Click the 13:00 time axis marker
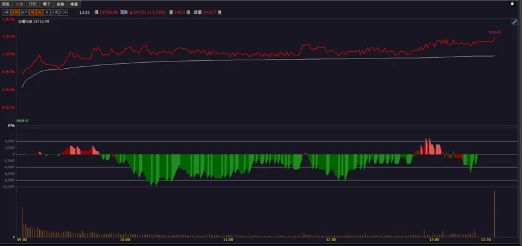Screen dimensions: 522x246 tap(434, 240)
